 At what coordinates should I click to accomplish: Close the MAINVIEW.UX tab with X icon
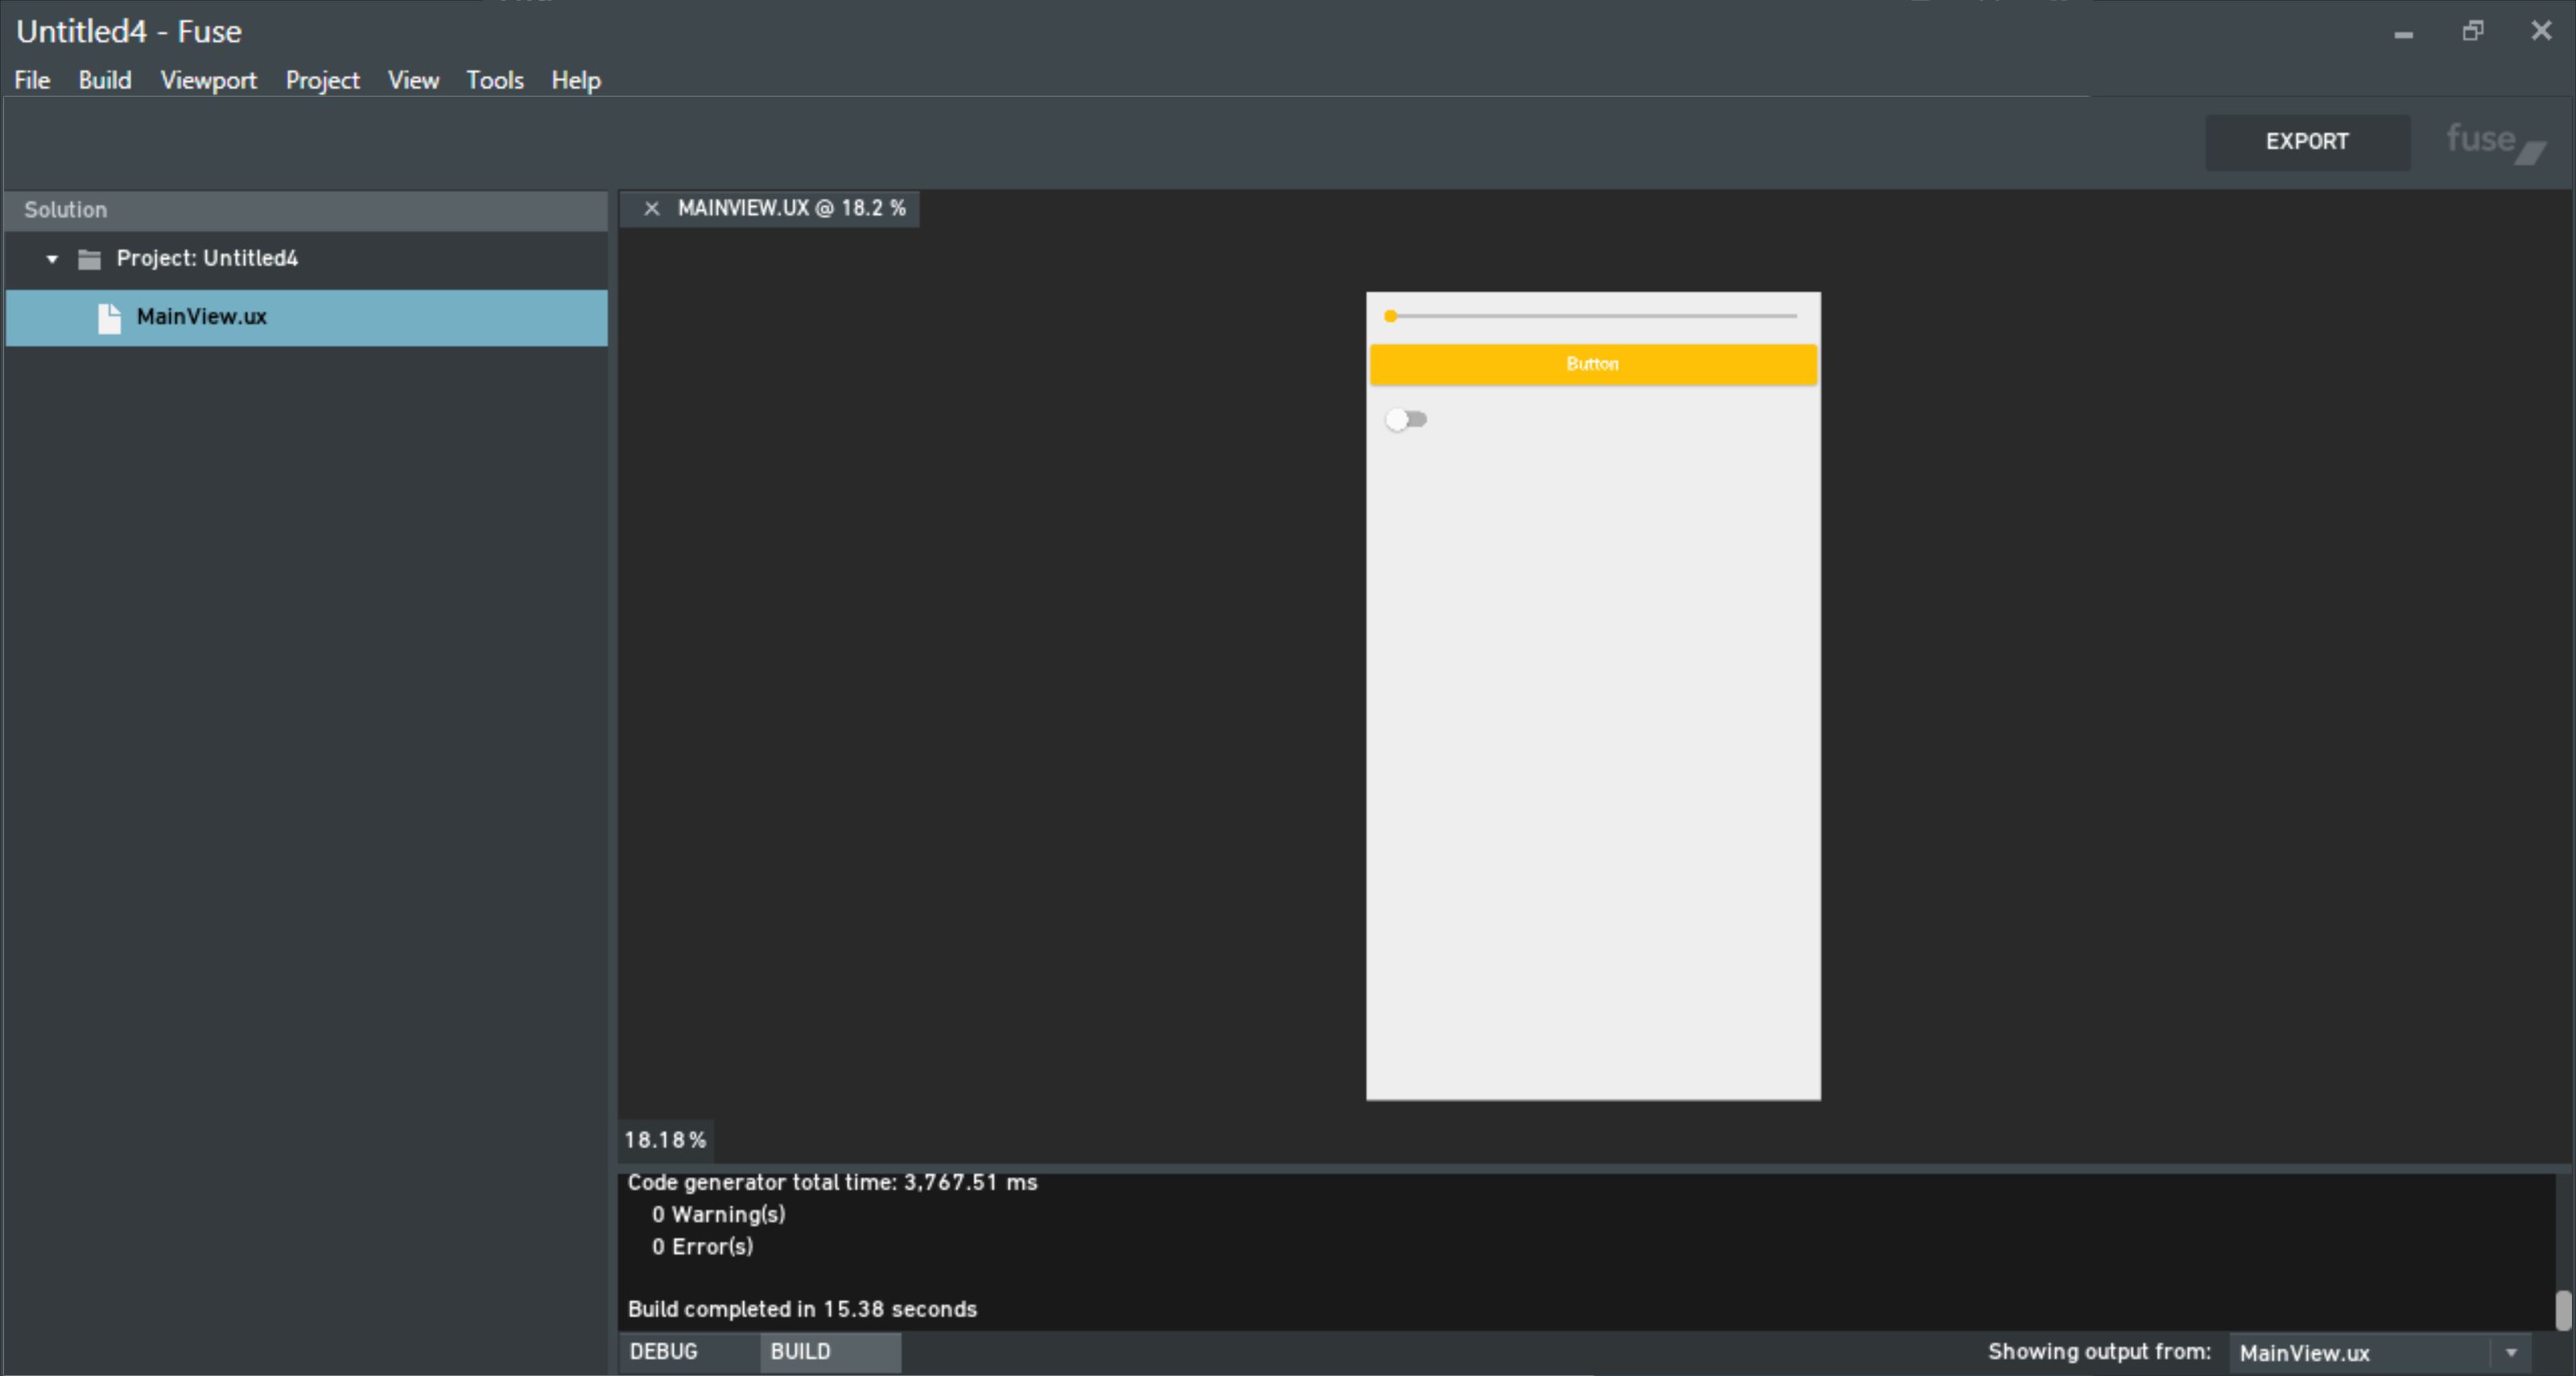pos(651,208)
